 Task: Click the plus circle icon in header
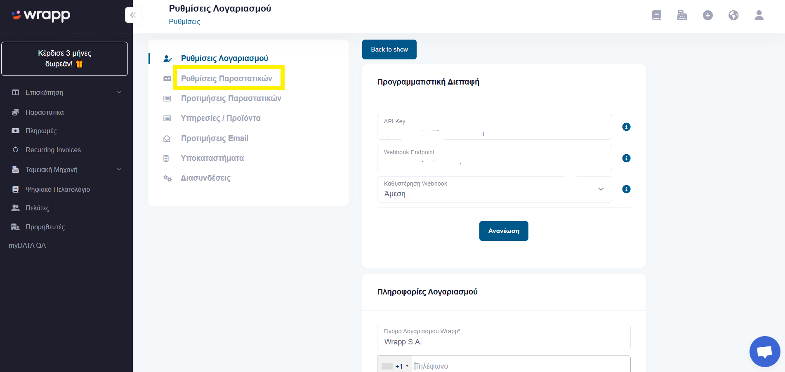pos(707,15)
